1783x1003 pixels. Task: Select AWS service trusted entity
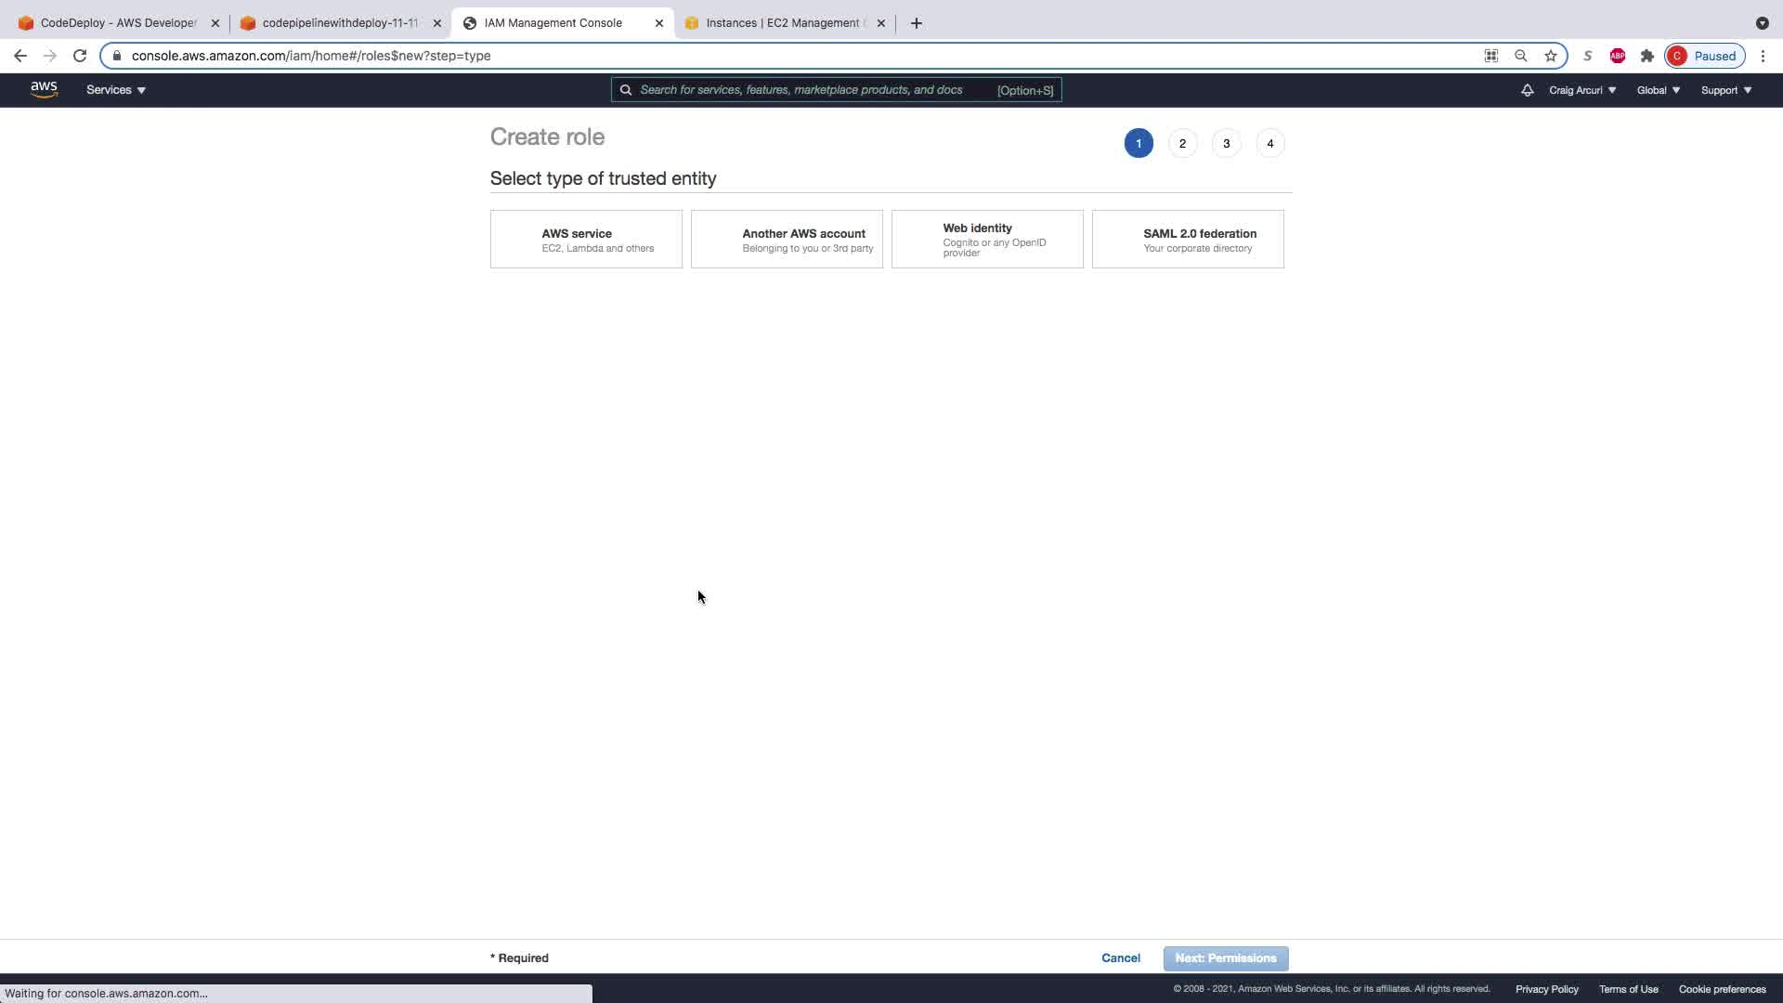tap(586, 240)
